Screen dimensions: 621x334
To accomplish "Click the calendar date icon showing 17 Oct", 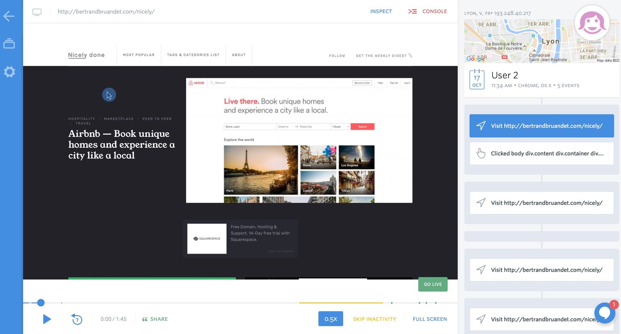I will (477, 79).
